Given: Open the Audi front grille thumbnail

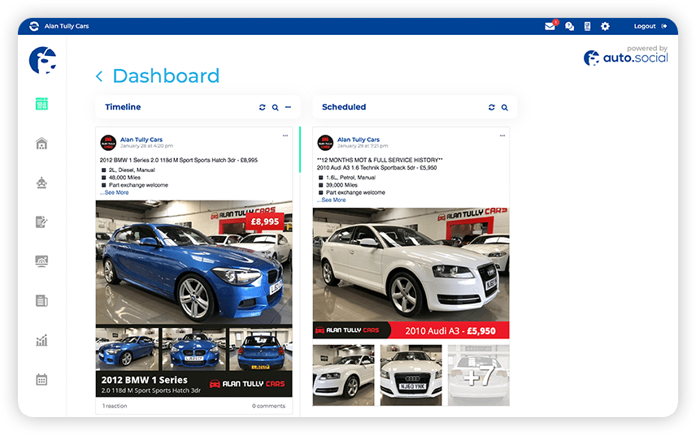Looking at the screenshot, I should pyautogui.click(x=411, y=375).
